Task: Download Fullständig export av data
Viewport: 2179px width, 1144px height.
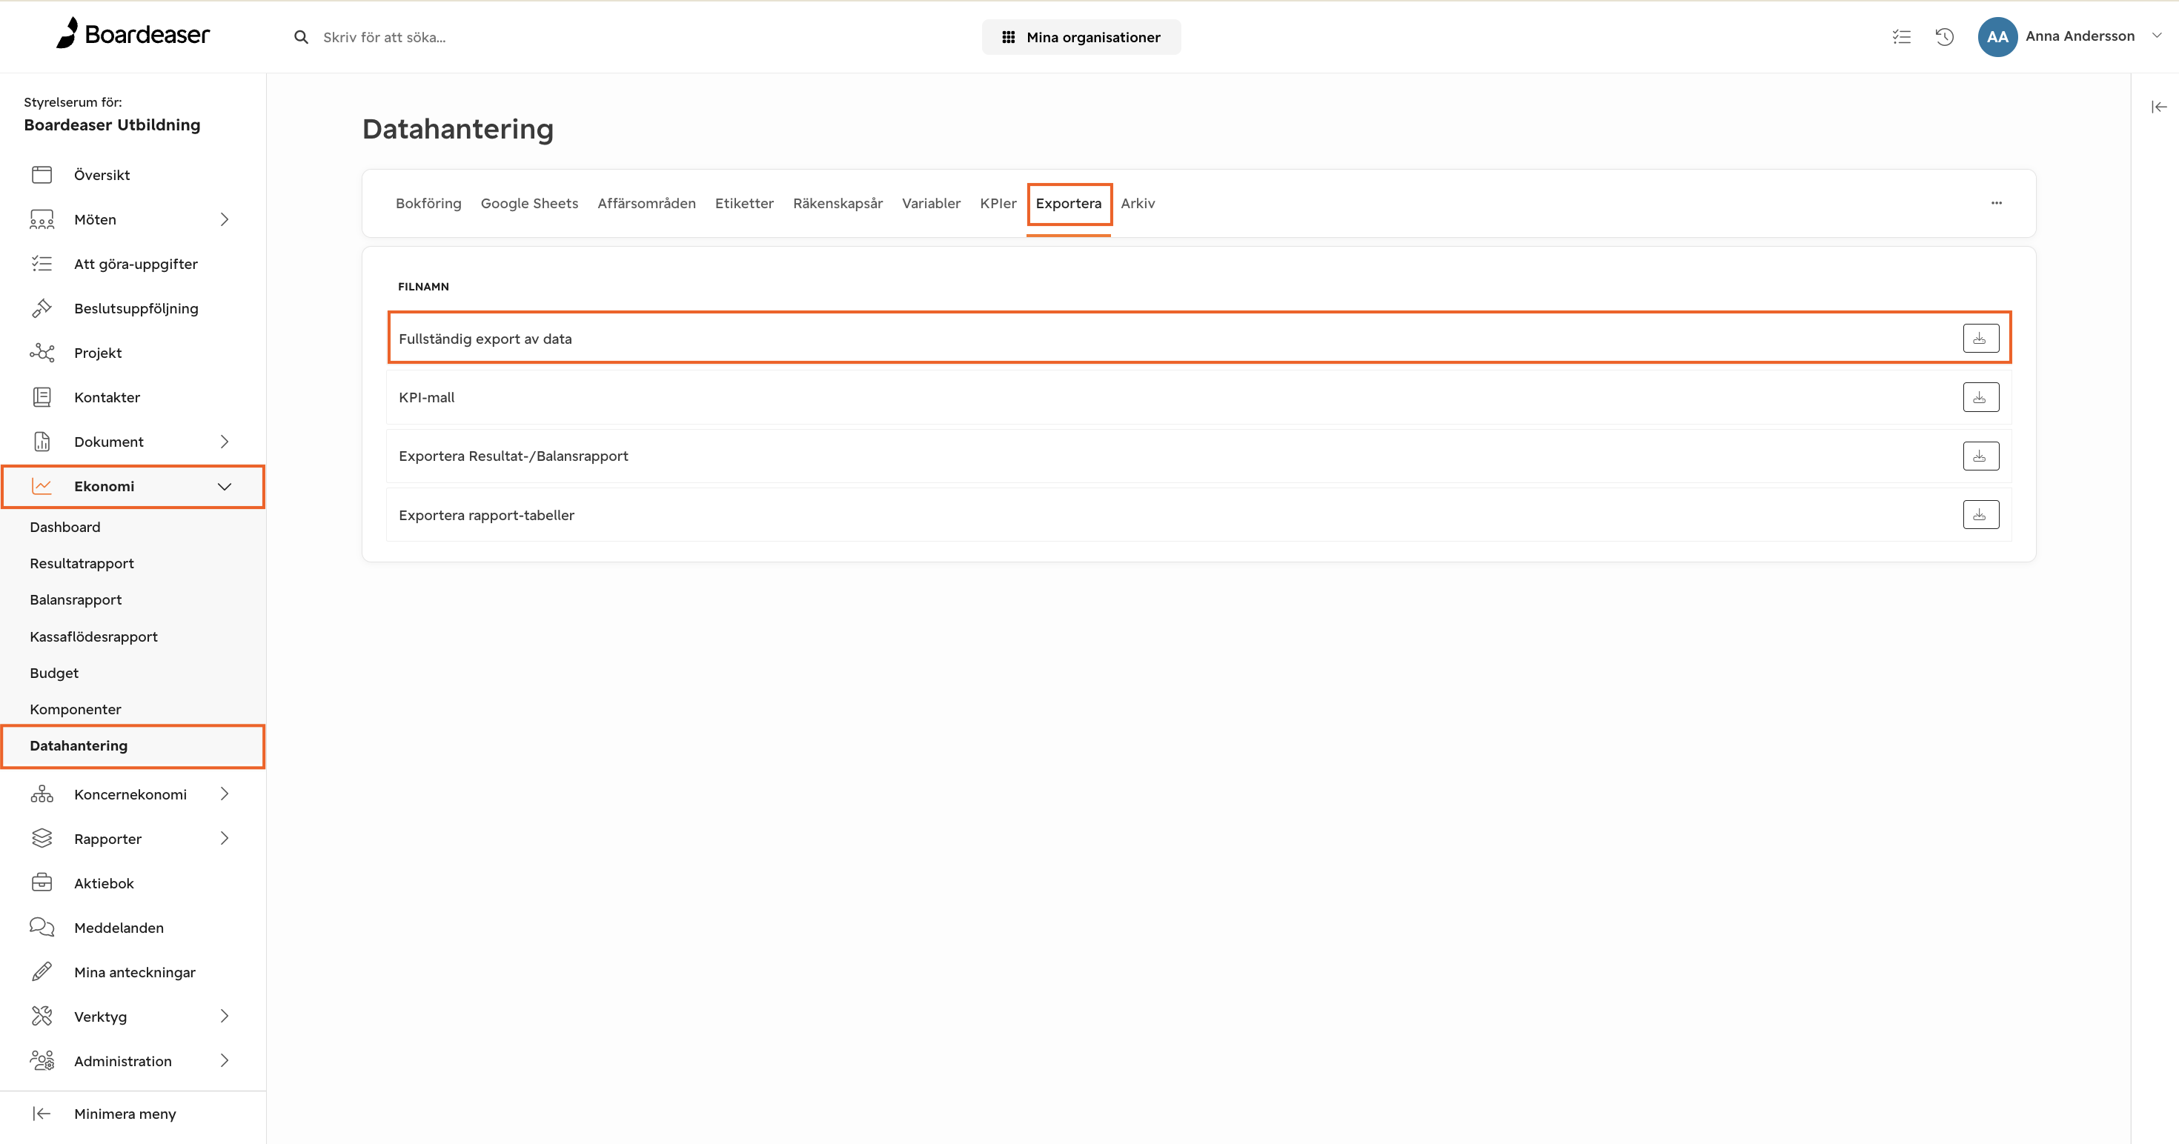Action: [x=1980, y=338]
